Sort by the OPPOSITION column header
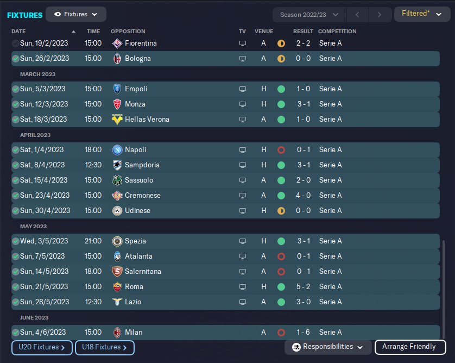The image size is (455, 363). 128,31
